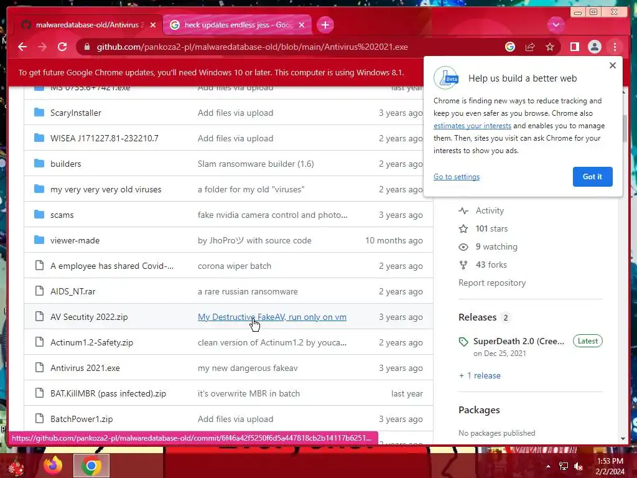Open commit My Destructive FakeAV, run only on vm
Viewport: 637px width, 478px height.
[272, 317]
